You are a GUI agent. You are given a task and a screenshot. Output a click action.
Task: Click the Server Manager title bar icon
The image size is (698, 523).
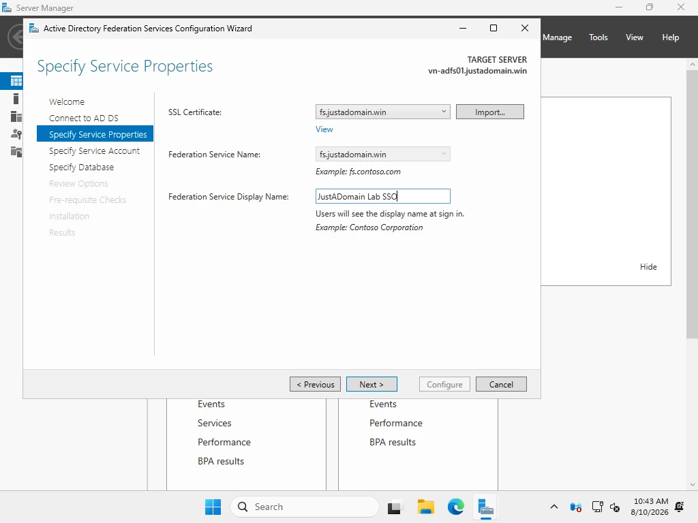click(x=7, y=7)
